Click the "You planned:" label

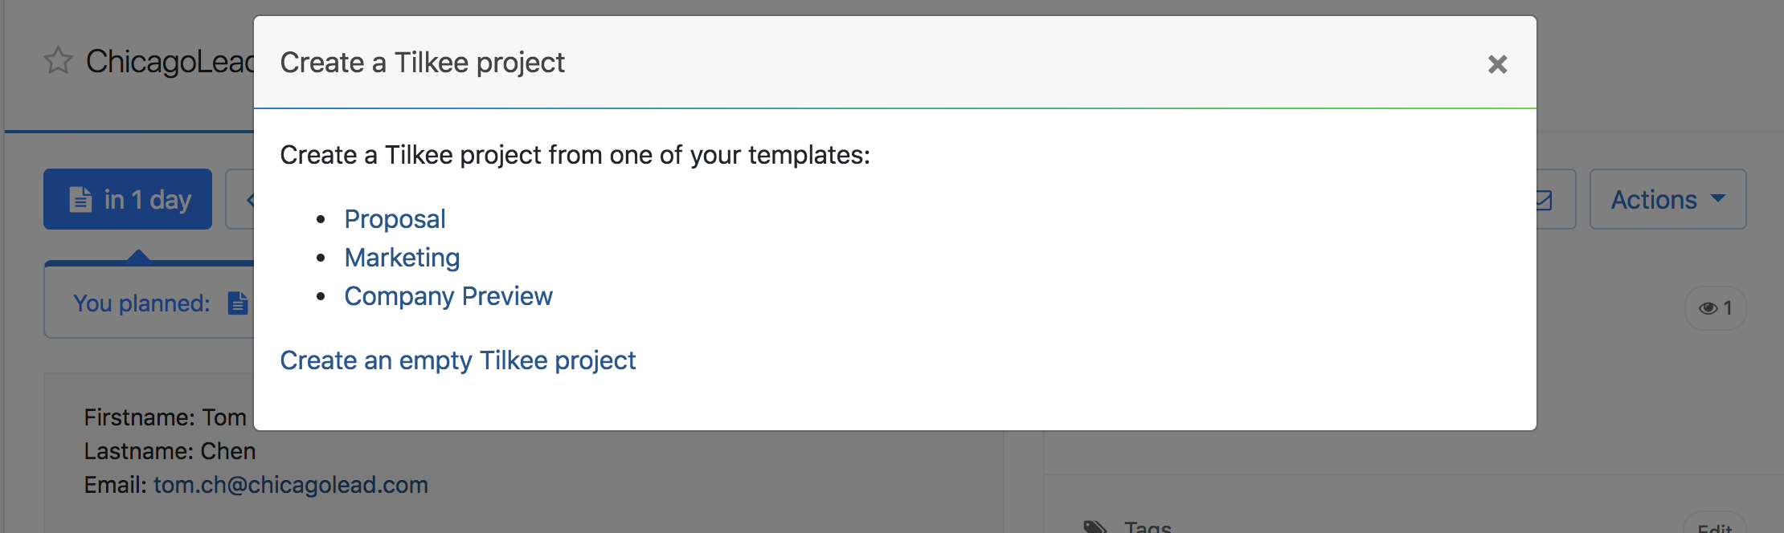click(x=141, y=303)
